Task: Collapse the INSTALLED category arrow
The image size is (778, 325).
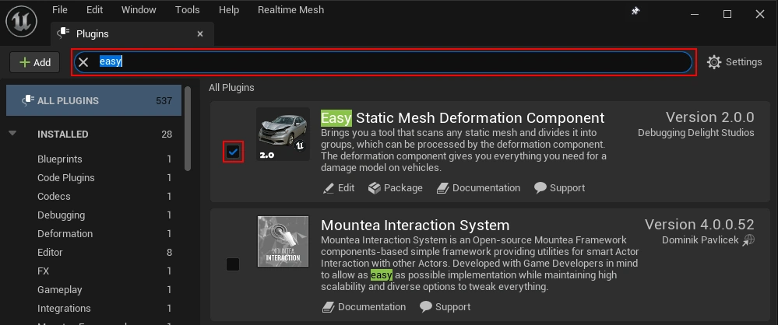Action: (x=13, y=133)
